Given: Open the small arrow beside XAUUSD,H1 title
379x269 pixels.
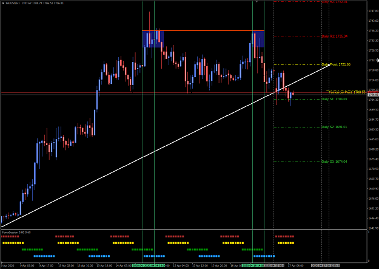Looking at the screenshot, I should [x=3, y=3].
